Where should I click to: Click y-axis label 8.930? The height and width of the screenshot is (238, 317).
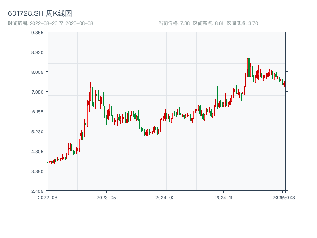37,52
